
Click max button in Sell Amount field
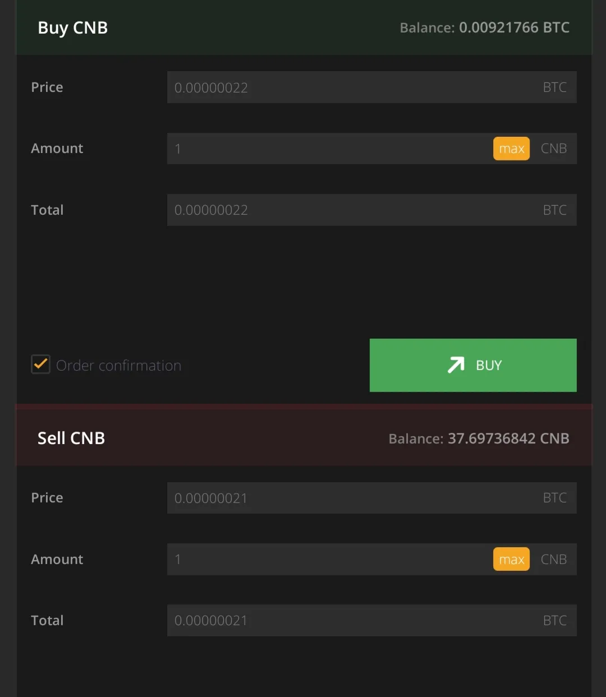point(511,559)
